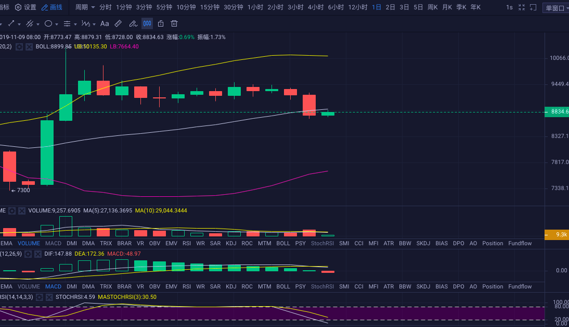
Task: Open the BOLL indicator settings gear
Action: pyautogui.click(x=19, y=46)
